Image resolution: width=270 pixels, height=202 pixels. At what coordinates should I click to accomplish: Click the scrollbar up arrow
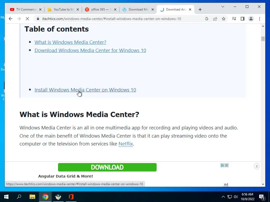(x=263, y=26)
